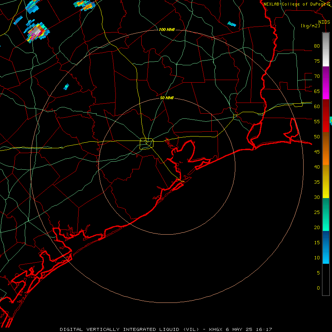332x332 pixels.
Task: Click the green-teal segment of color bar
Action: [326, 214]
